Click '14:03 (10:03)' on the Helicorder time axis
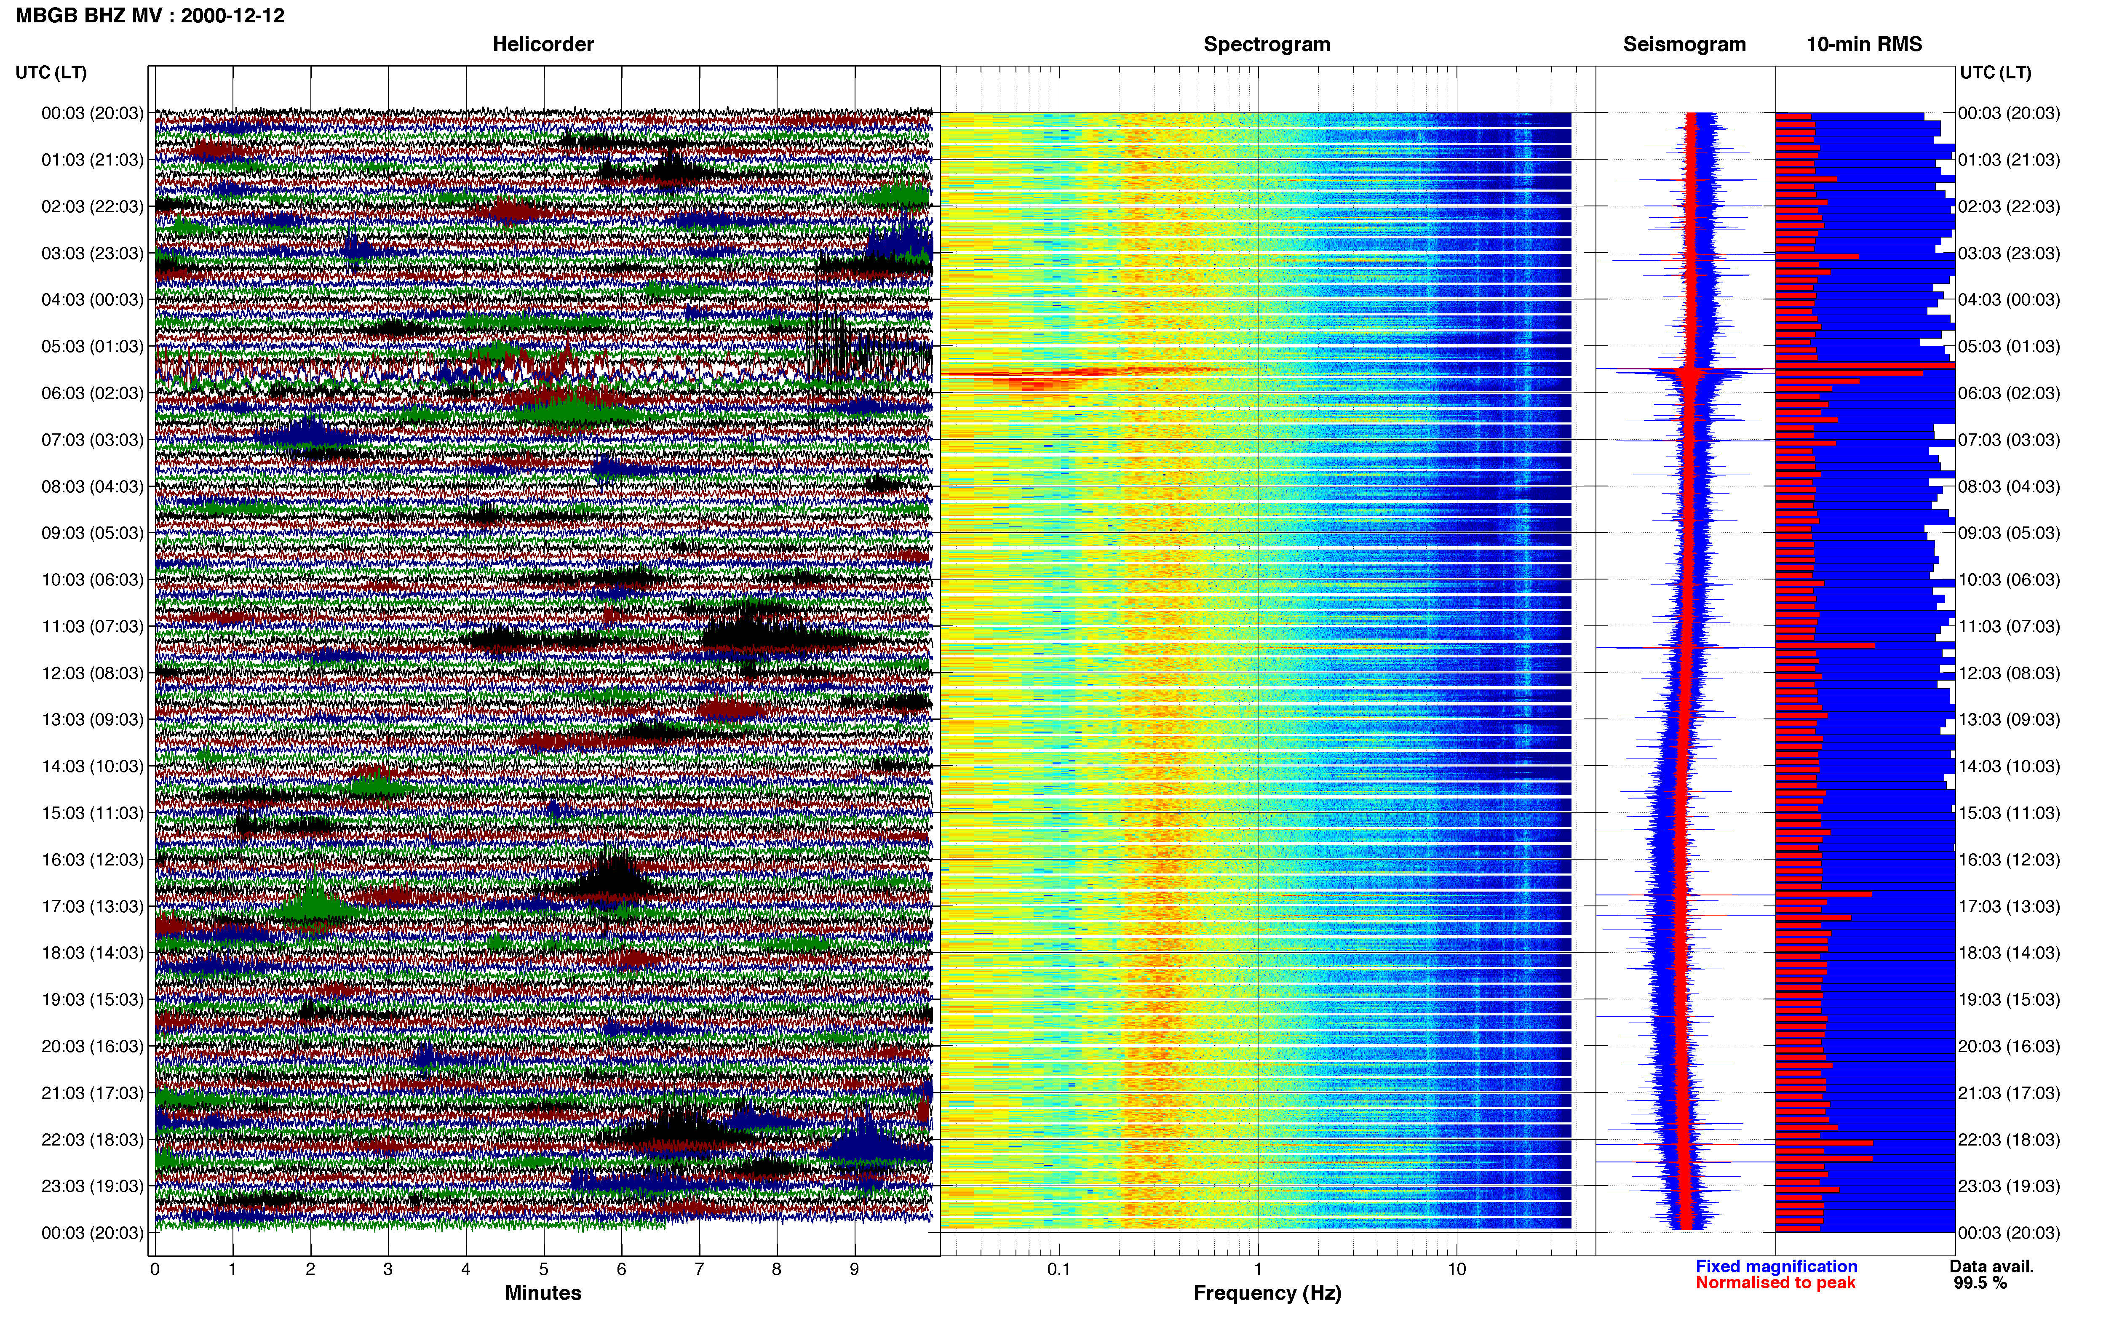This screenshot has height=1322, width=2114. click(93, 767)
